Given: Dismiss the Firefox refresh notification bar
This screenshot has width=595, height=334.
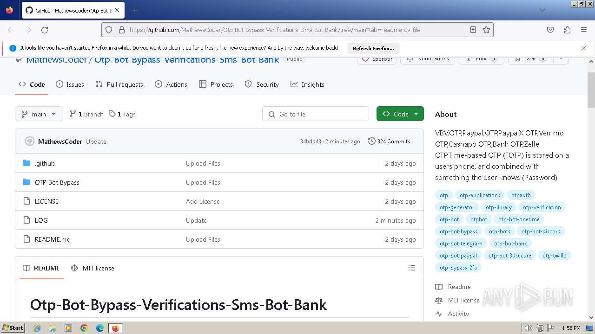Looking at the screenshot, I should point(584,48).
